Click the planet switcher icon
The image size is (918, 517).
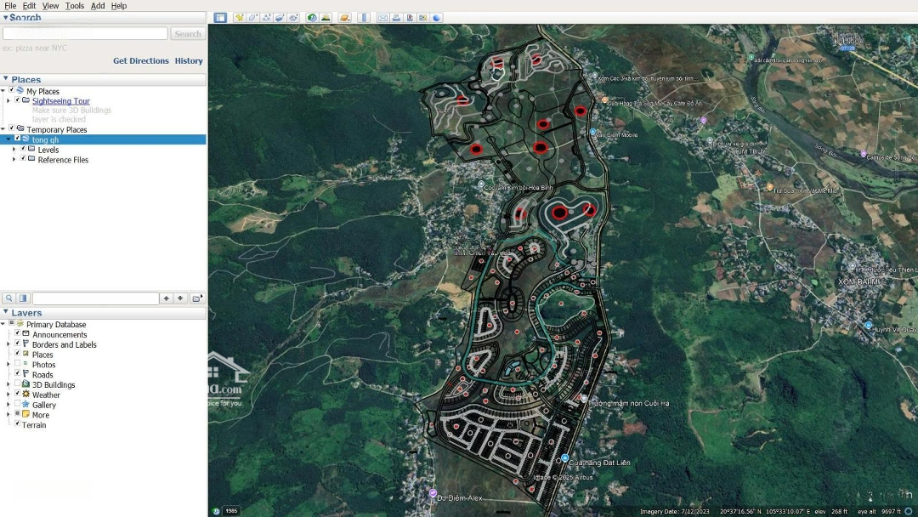pyautogui.click(x=344, y=18)
